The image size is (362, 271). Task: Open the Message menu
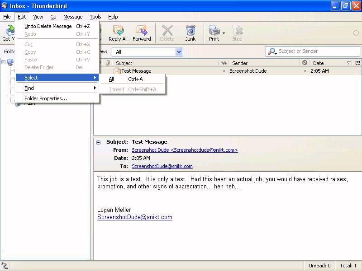coord(73,17)
